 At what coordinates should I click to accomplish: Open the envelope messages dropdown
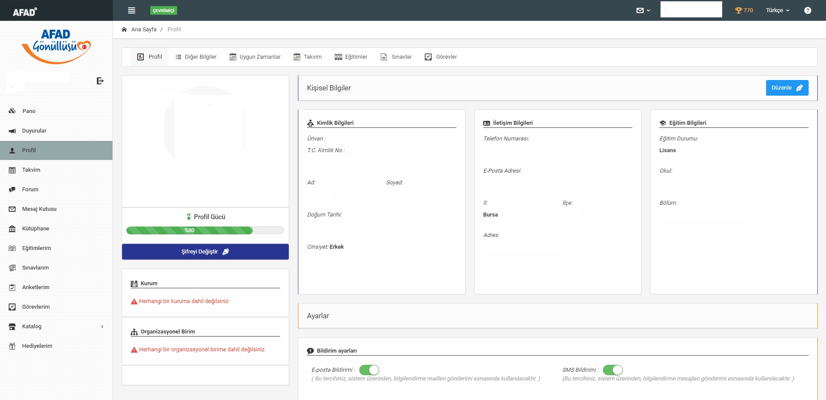[643, 10]
